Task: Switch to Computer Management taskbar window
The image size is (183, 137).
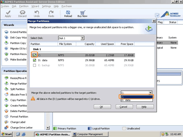Action: (90, 134)
